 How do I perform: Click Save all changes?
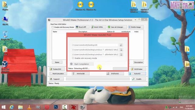(x=117, y=27)
